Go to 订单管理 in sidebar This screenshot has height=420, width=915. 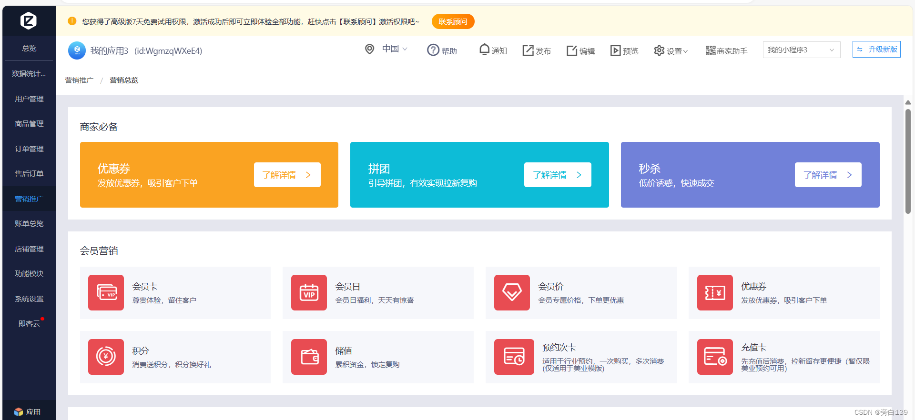click(x=29, y=149)
